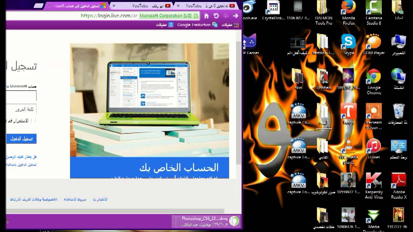The height and width of the screenshot is (232, 413).
Task: Open the 10906426 photo file on desktop
Action: click(x=348, y=218)
